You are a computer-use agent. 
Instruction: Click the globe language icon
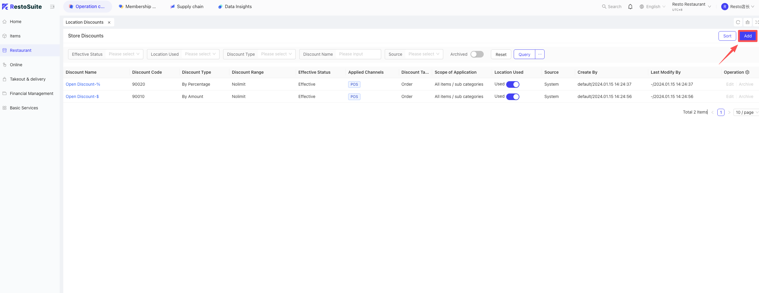click(642, 7)
